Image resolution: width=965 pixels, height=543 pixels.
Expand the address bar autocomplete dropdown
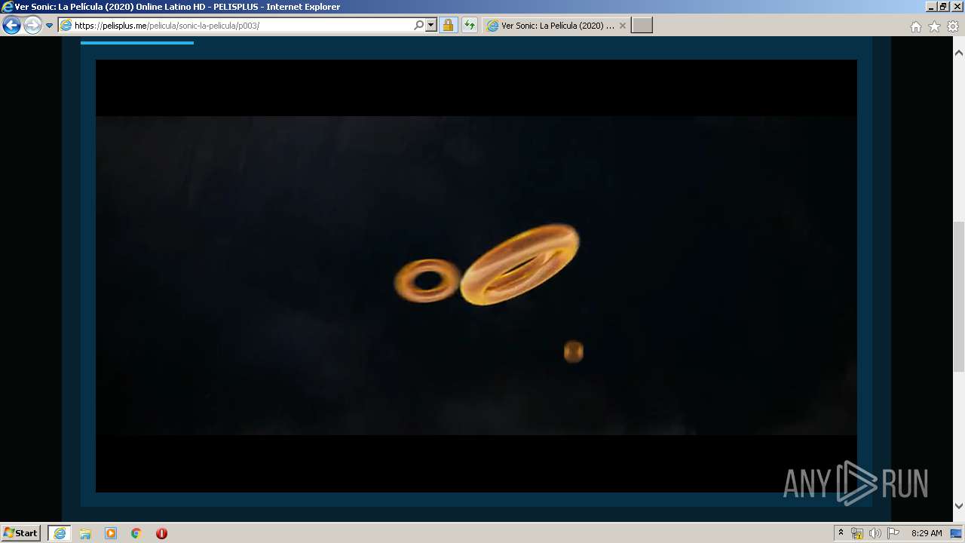pyautogui.click(x=431, y=26)
